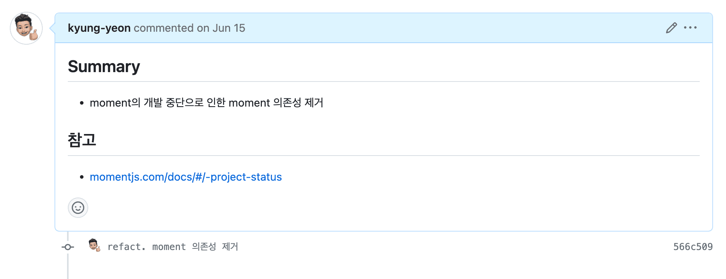Click kyung-yeon's large profile avatar
726x279 pixels.
(x=26, y=28)
